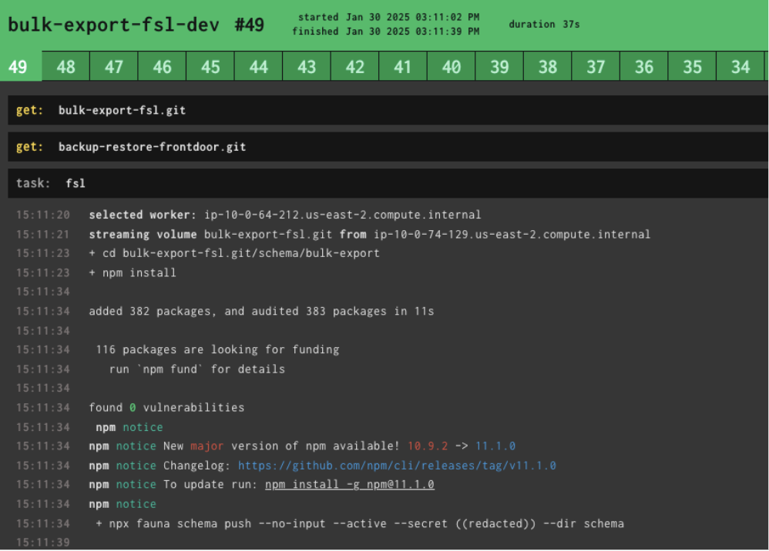The height and width of the screenshot is (551, 769).
Task: Open build tab 42
Action: (354, 66)
